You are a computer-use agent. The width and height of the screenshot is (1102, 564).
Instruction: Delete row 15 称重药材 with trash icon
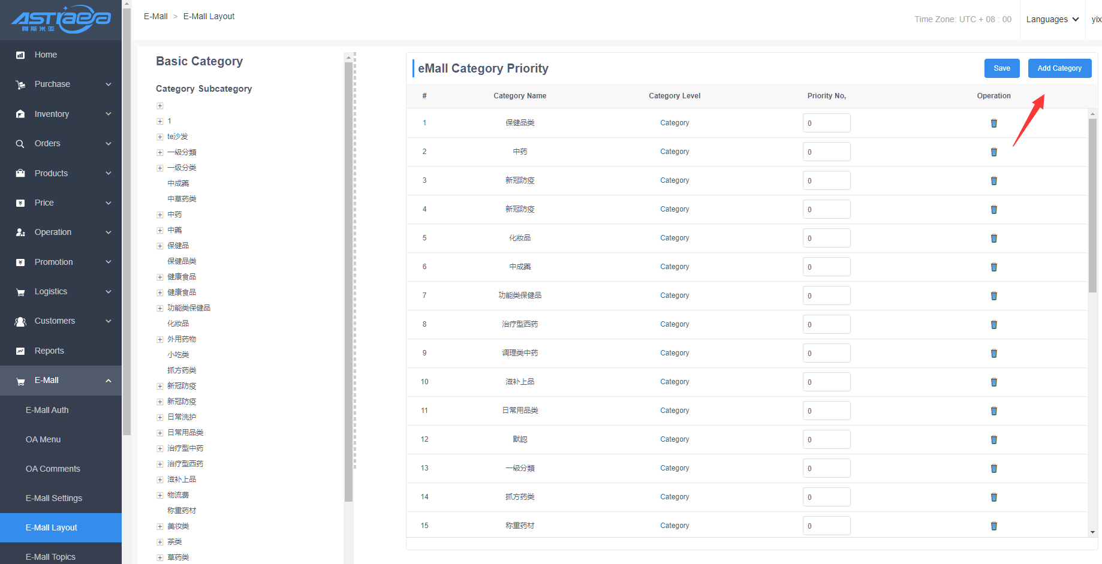pyautogui.click(x=993, y=526)
